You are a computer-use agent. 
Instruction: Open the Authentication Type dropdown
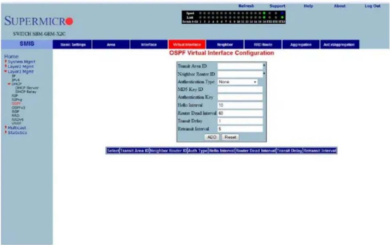coord(238,82)
